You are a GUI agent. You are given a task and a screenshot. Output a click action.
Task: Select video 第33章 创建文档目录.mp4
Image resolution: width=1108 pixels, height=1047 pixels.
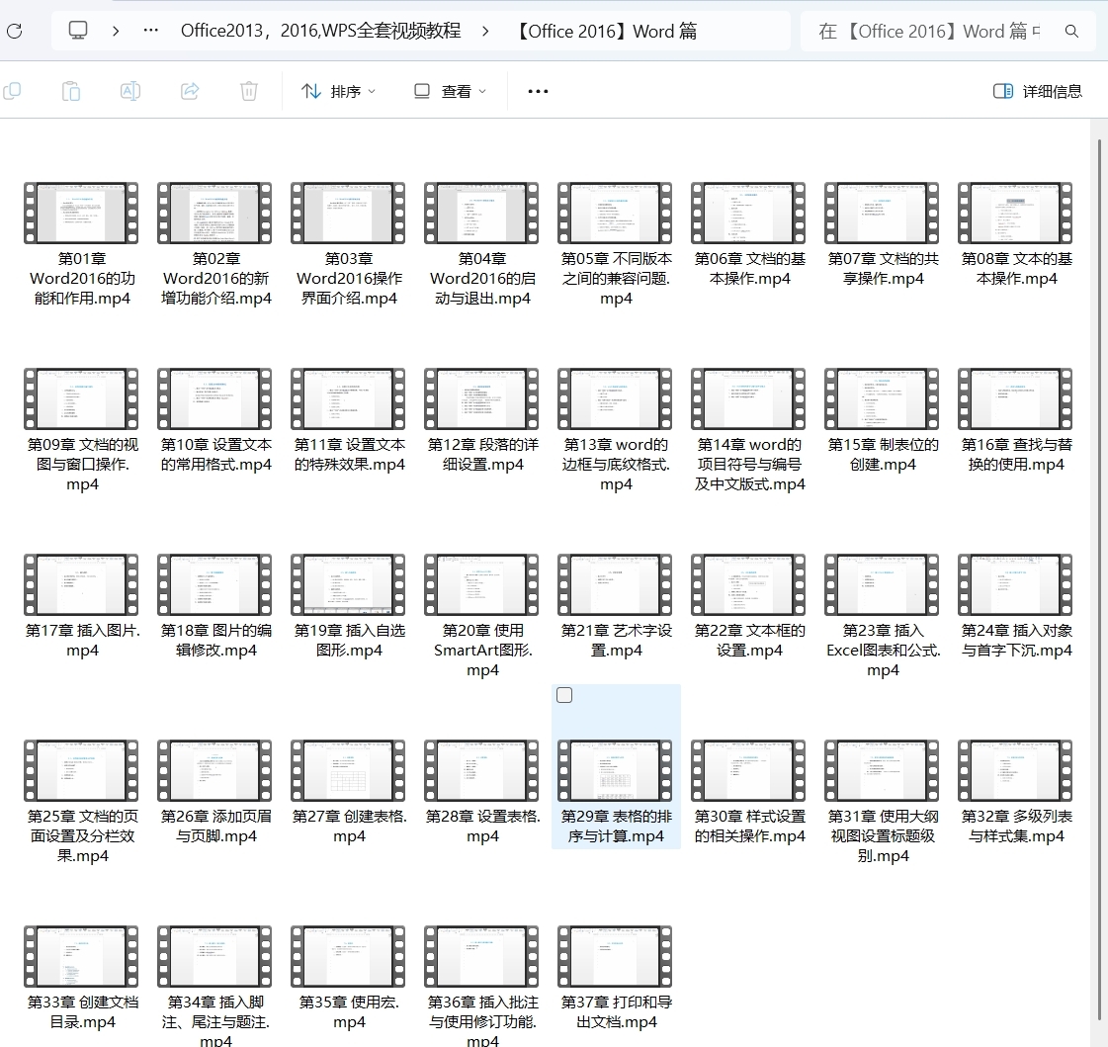tap(82, 978)
